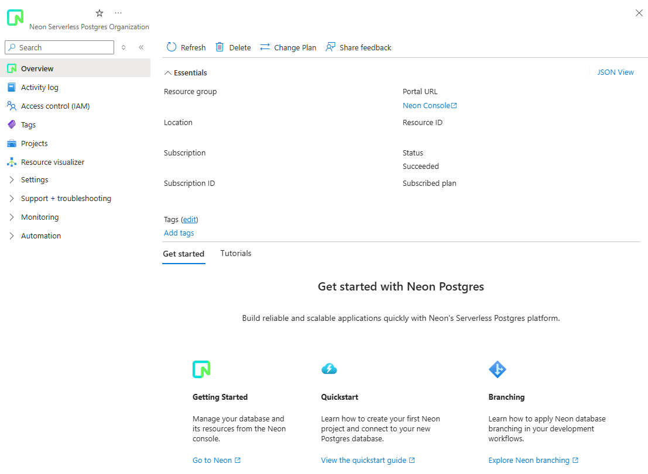Click the Monitoring menu group label
Image resolution: width=648 pixels, height=474 pixels.
coord(40,217)
